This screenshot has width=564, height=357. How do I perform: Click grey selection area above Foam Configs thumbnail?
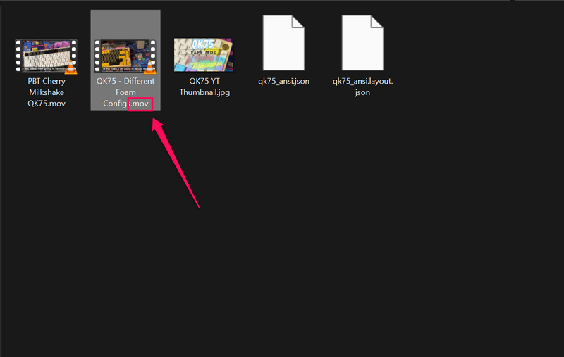click(125, 25)
